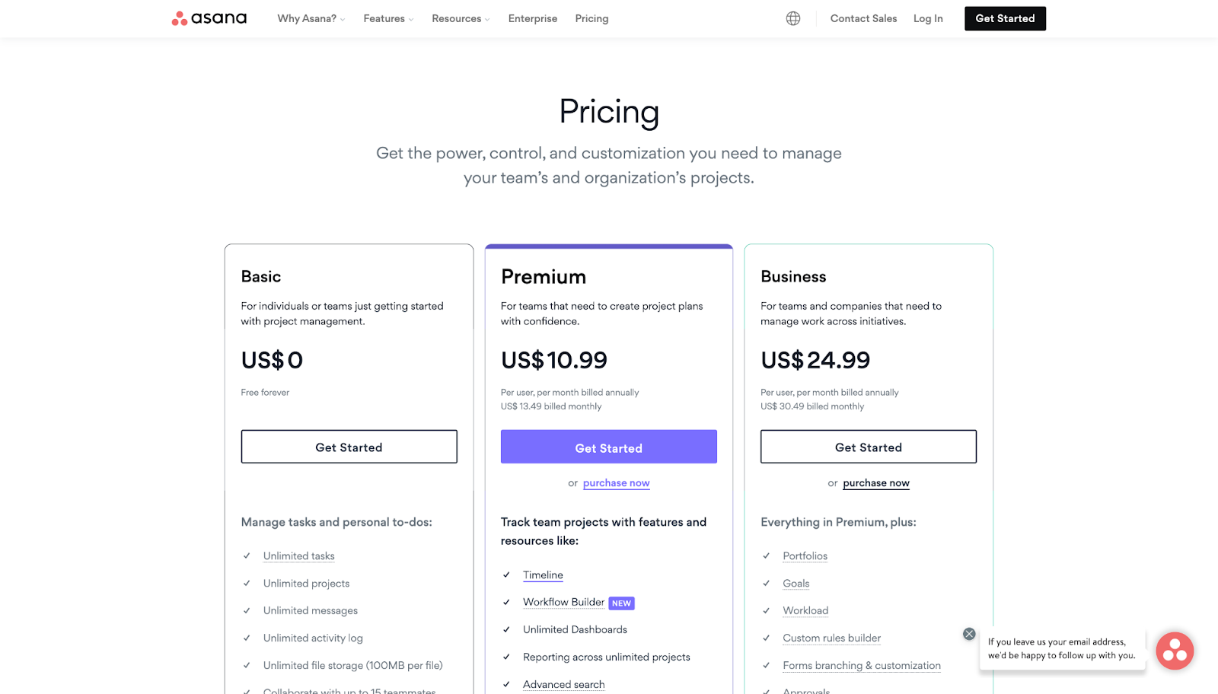Click Get Started under Basic plan
Image resolution: width=1218 pixels, height=694 pixels.
[x=349, y=447]
